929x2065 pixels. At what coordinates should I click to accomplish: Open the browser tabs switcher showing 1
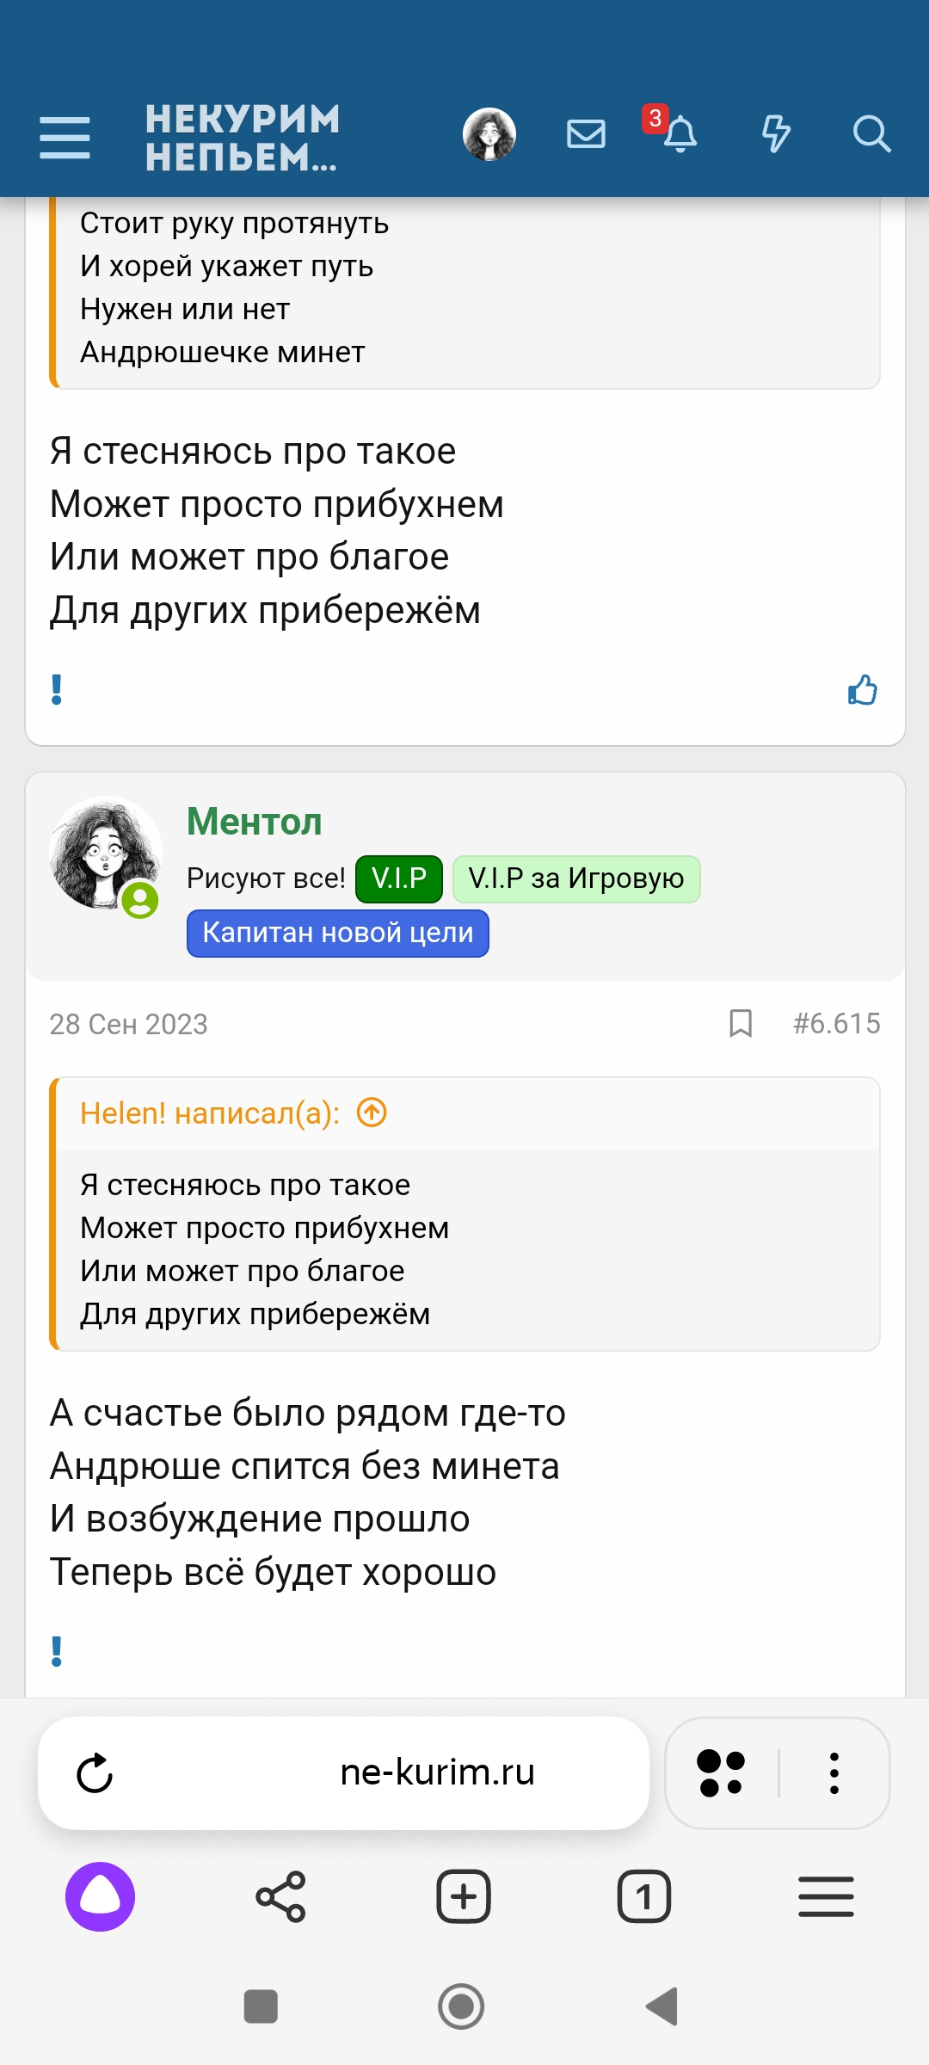(x=644, y=1896)
